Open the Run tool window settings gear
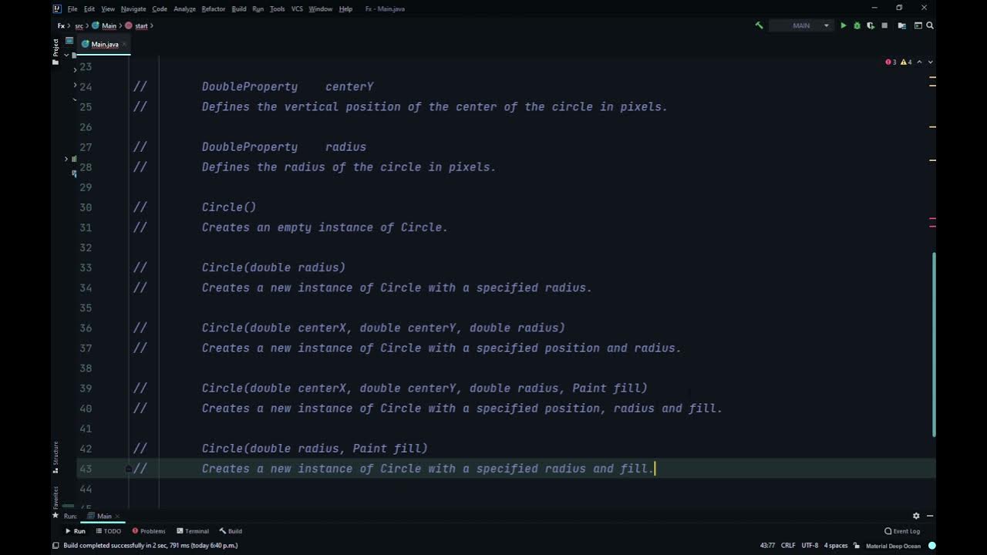Image resolution: width=987 pixels, height=555 pixels. tap(916, 516)
